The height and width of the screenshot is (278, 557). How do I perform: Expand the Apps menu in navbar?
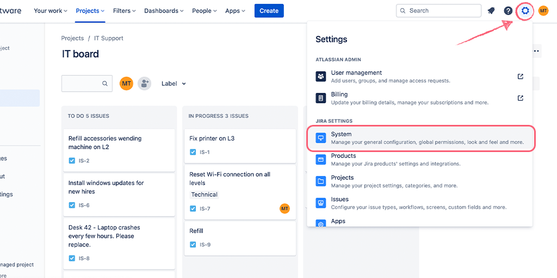235,11
